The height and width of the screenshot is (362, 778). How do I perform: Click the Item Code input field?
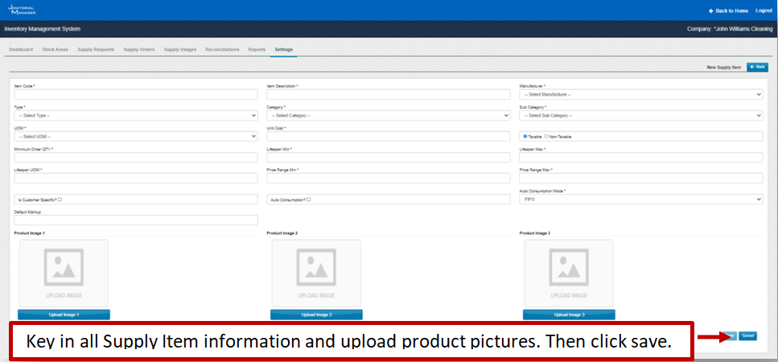136,94
